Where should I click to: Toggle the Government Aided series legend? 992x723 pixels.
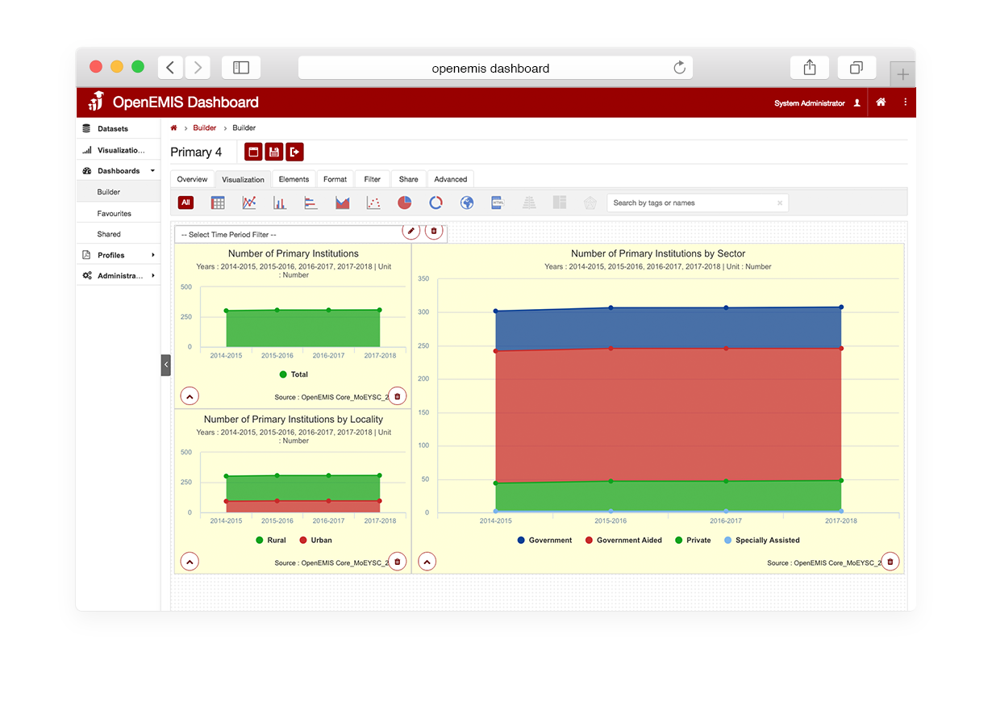(x=623, y=540)
